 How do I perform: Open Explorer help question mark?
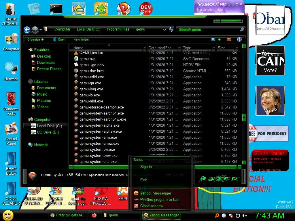239,39
